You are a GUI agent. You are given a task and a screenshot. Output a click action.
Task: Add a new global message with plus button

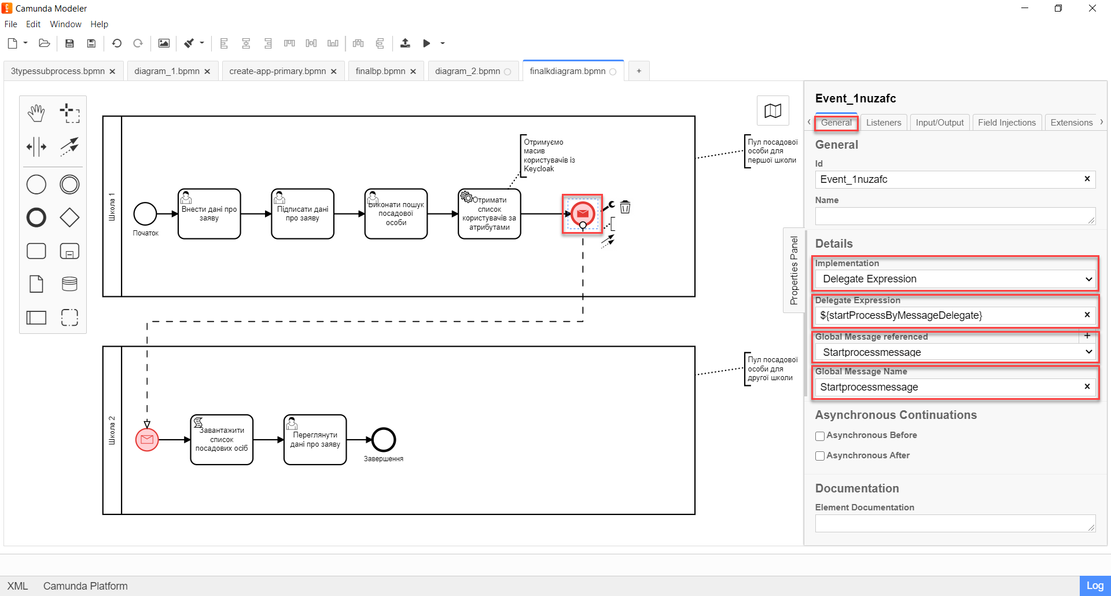point(1087,336)
